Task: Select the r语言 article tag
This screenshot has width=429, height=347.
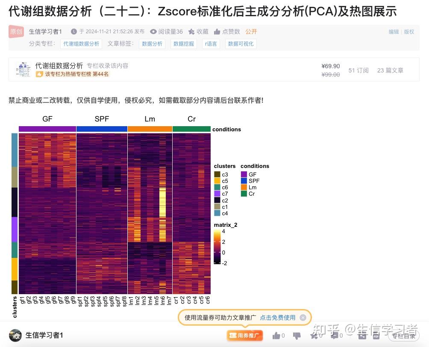Action: pyautogui.click(x=211, y=43)
